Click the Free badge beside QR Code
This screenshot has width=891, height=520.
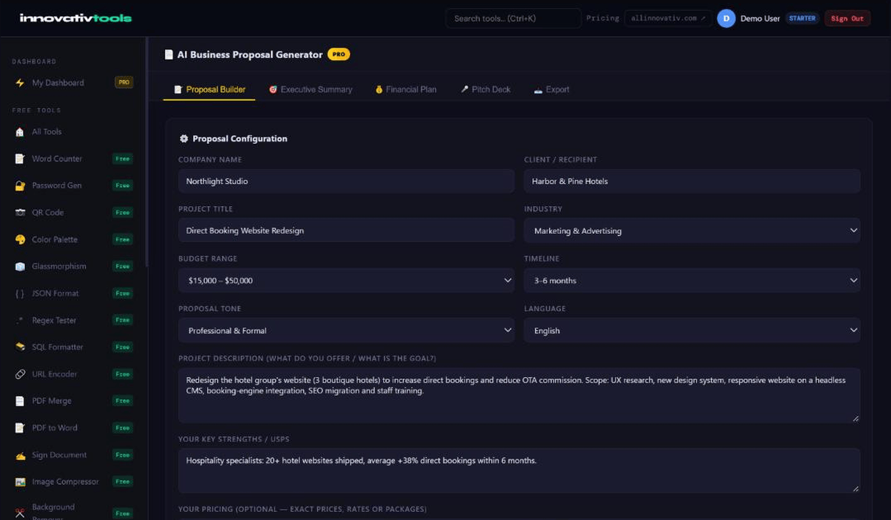tap(123, 213)
